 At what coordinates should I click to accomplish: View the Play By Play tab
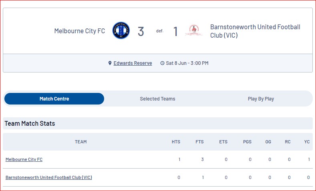point(261,99)
